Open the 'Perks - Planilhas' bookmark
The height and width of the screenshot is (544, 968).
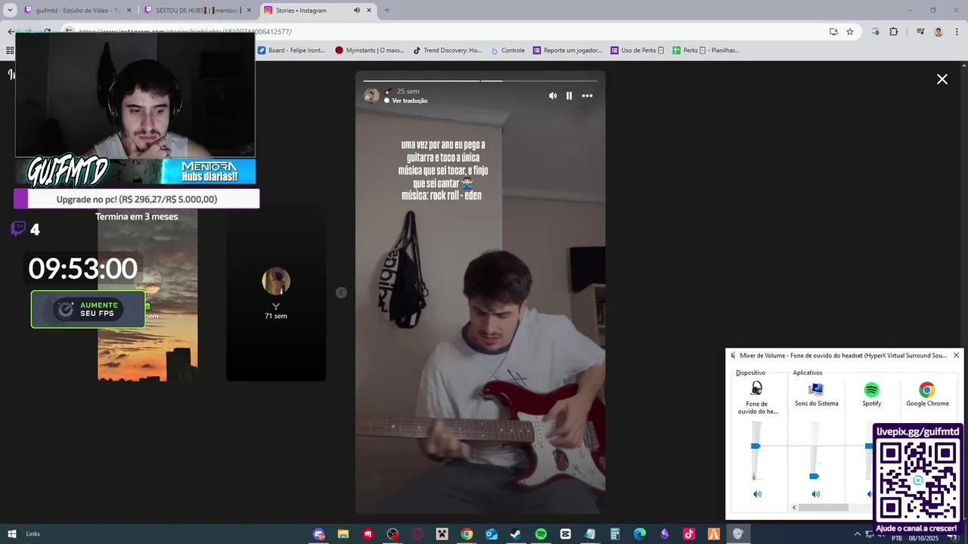pos(706,51)
